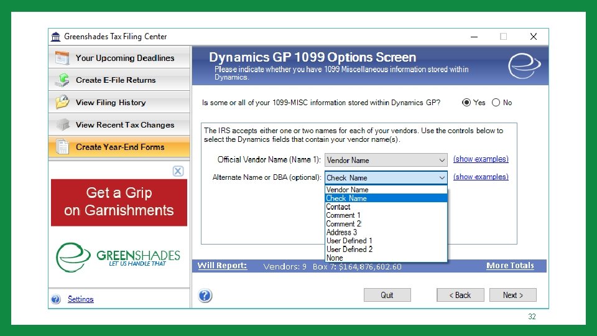Click the gray building icon beside View Recent Tax Changes

pyautogui.click(x=63, y=124)
